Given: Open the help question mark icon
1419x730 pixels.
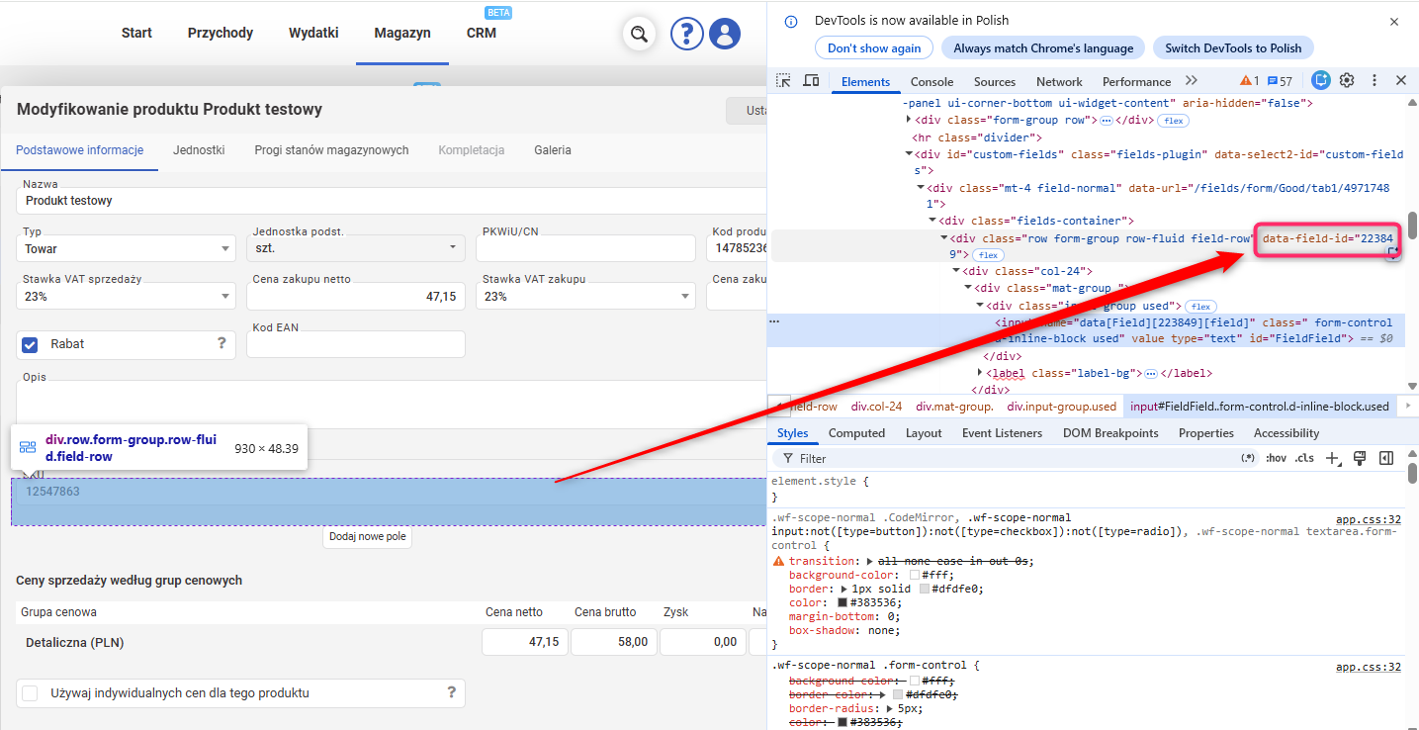Looking at the screenshot, I should point(686,34).
